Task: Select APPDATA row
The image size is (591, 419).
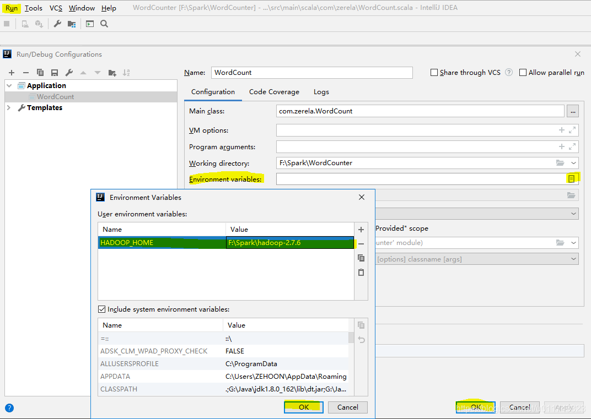Action: coord(223,377)
